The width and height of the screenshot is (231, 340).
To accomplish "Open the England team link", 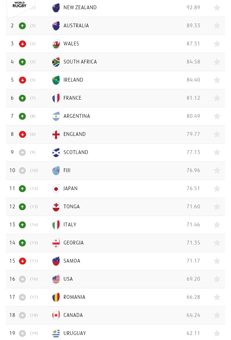I will (x=74, y=134).
